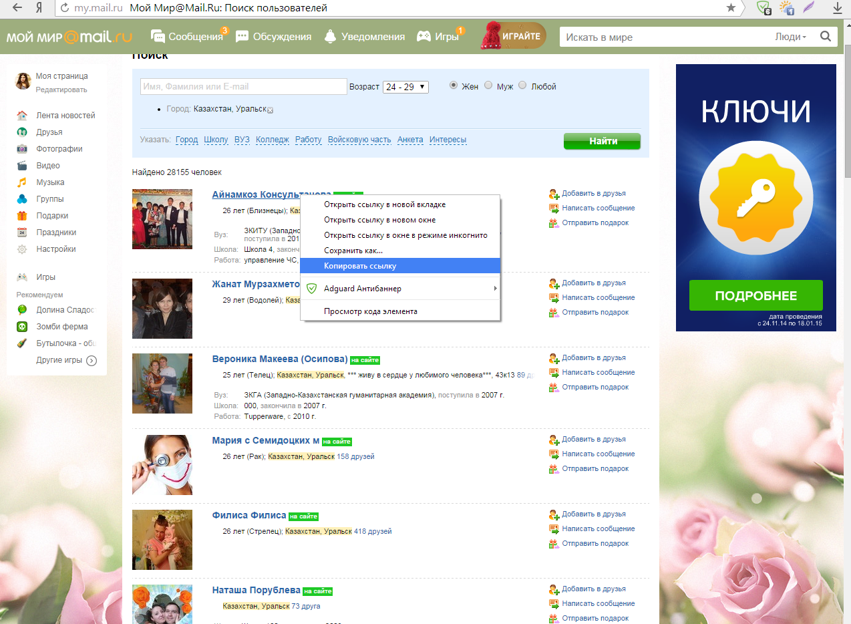Image resolution: width=851 pixels, height=624 pixels.
Task: Click the green Найти button
Action: click(x=602, y=141)
